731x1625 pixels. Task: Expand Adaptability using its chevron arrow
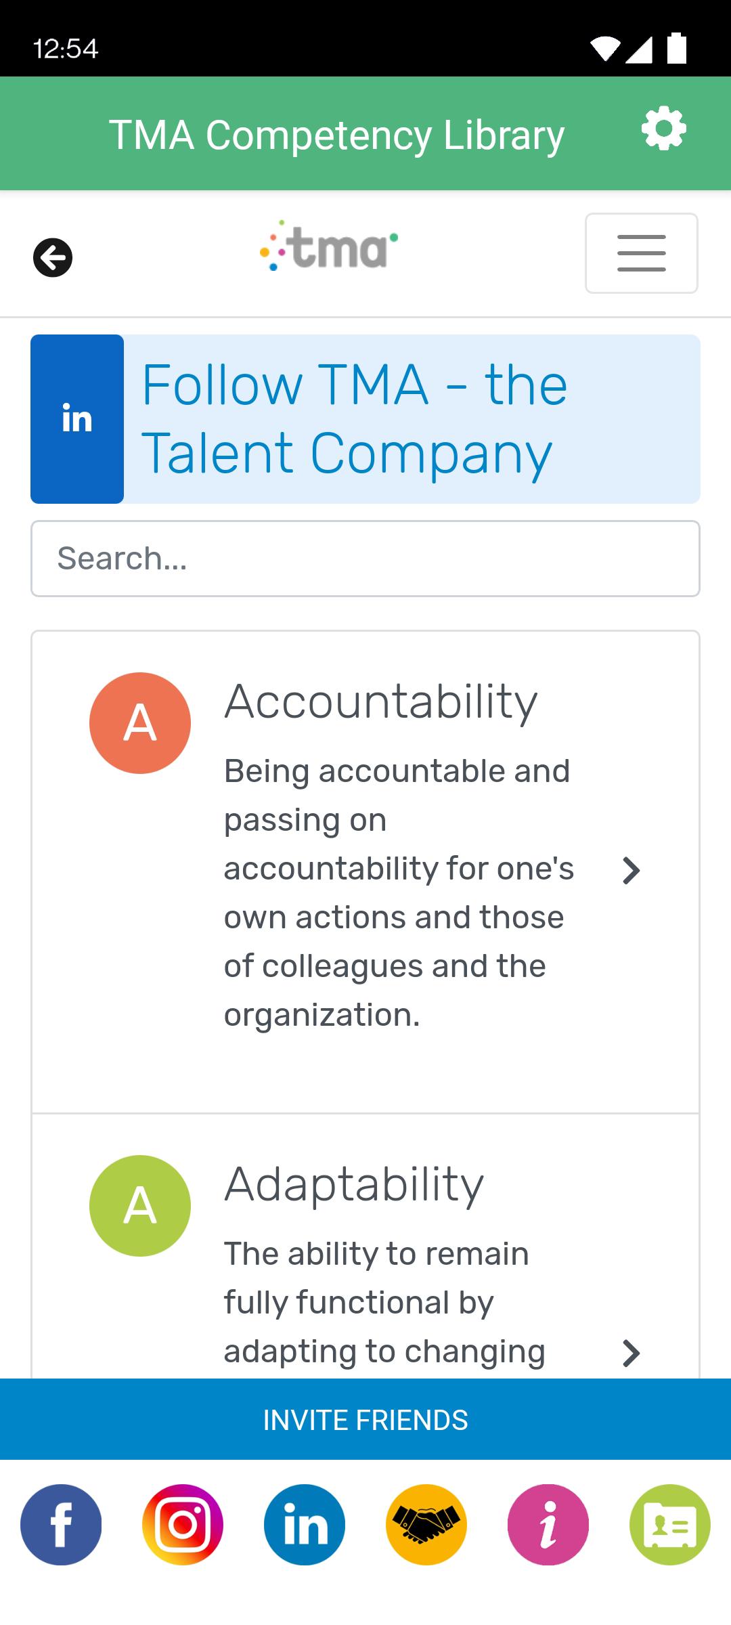click(x=631, y=1353)
